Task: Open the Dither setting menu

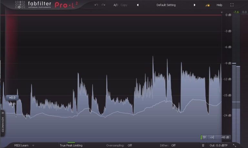Action: point(173,145)
